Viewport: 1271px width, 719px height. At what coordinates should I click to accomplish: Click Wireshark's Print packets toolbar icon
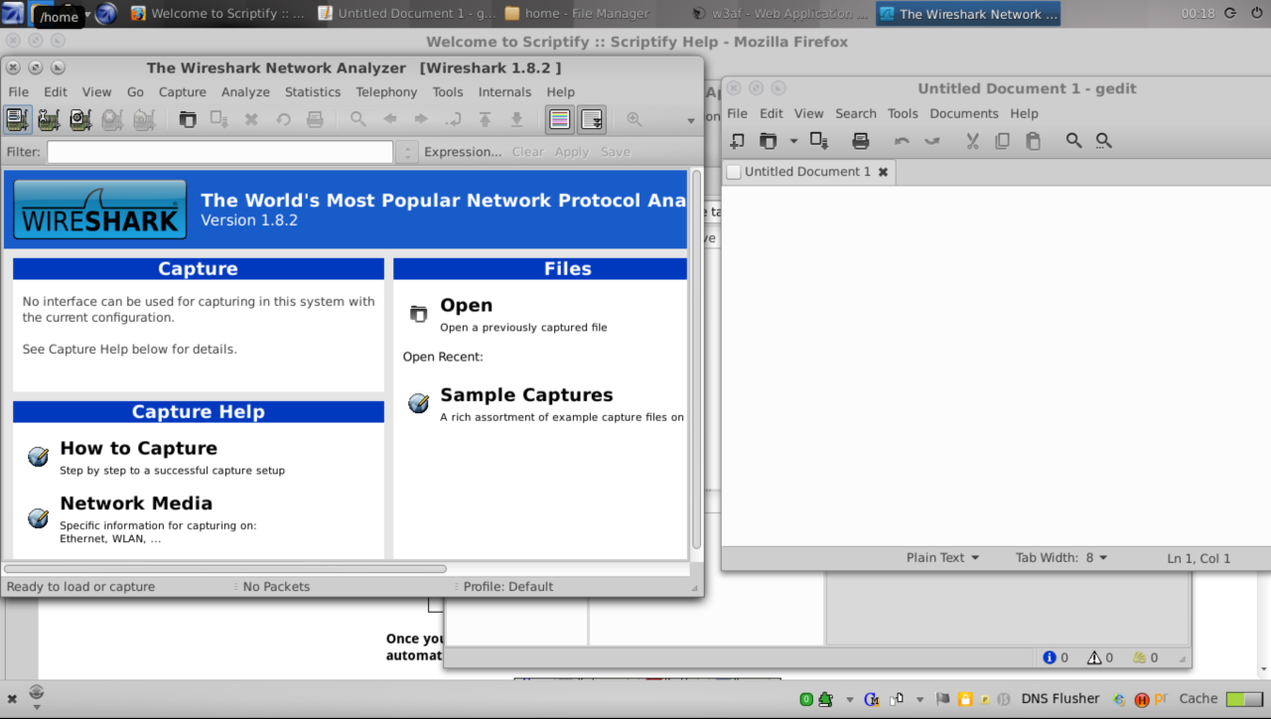click(315, 120)
